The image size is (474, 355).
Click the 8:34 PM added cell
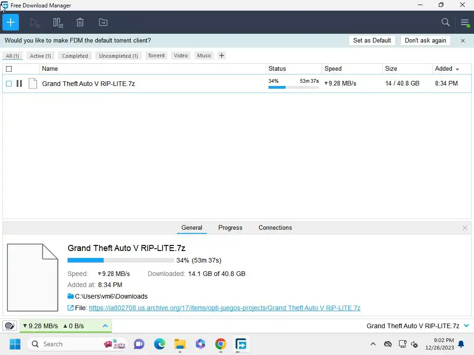point(446,83)
